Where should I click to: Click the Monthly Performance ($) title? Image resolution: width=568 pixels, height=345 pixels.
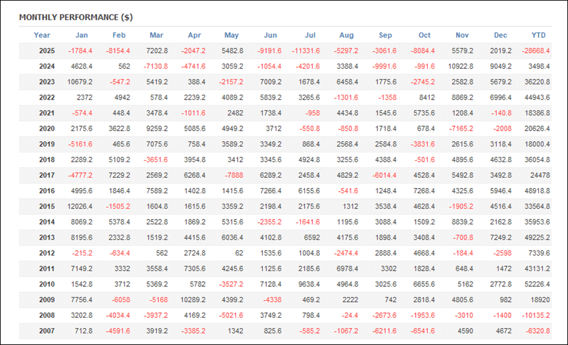(x=76, y=17)
